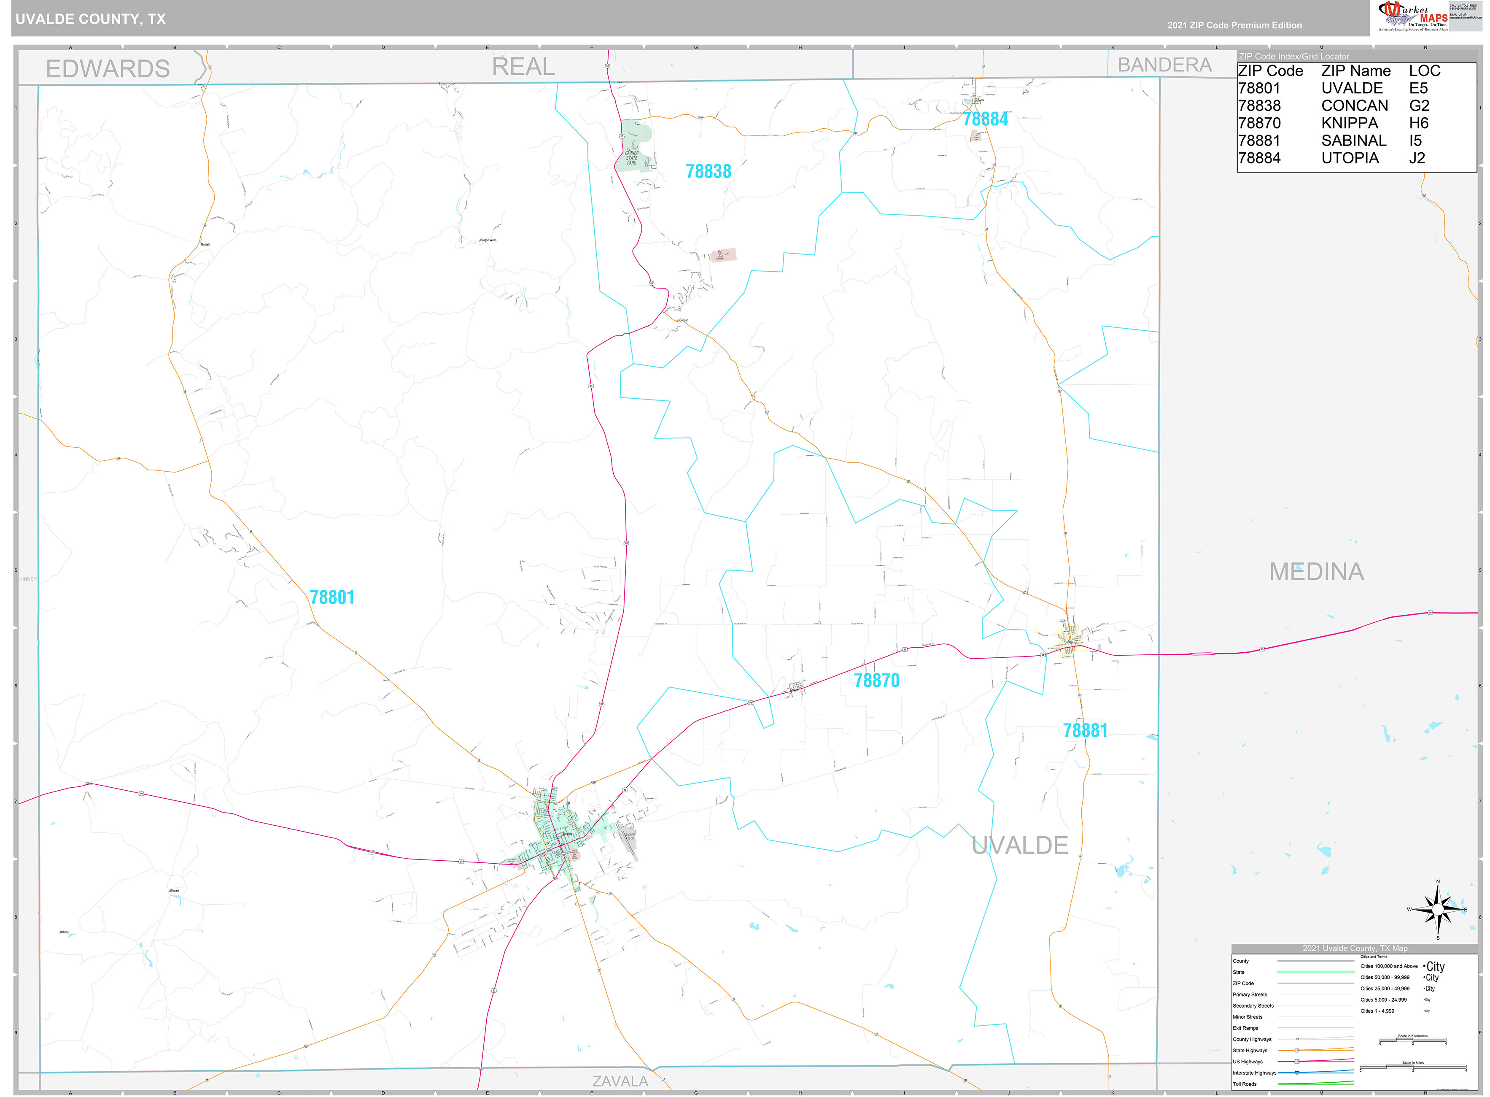Screen dimensions: 1490x1097
Task: Click 78838 in the ZIP index table
Action: (1259, 105)
